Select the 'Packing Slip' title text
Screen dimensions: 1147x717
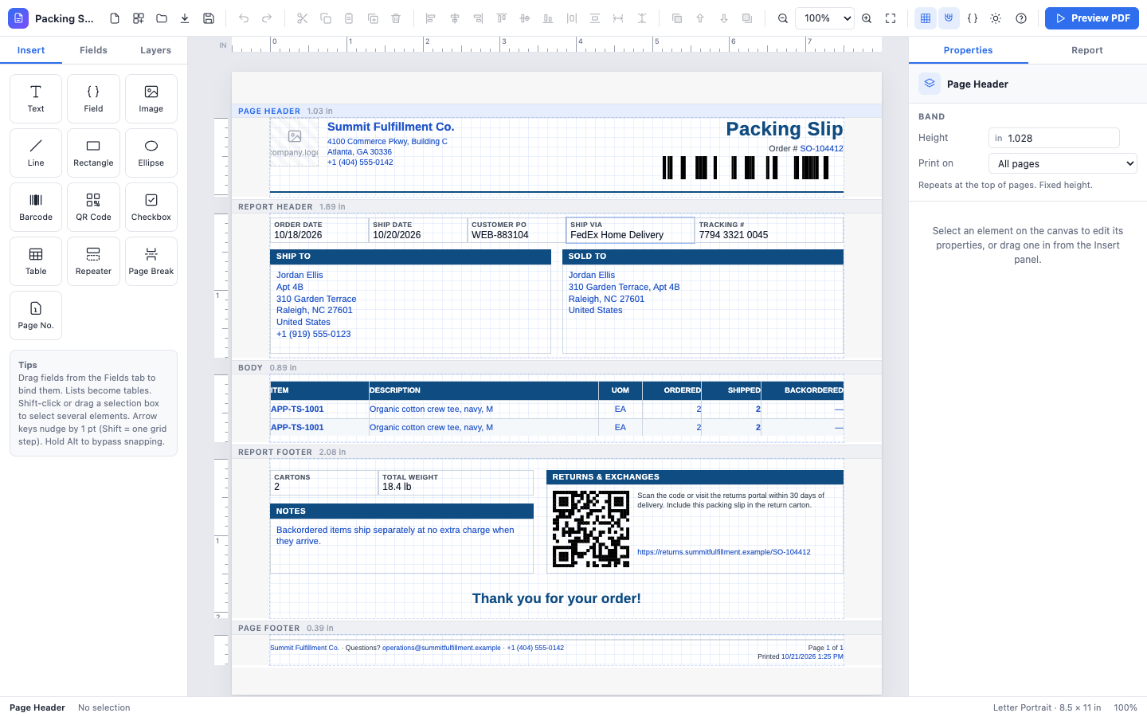pos(785,129)
